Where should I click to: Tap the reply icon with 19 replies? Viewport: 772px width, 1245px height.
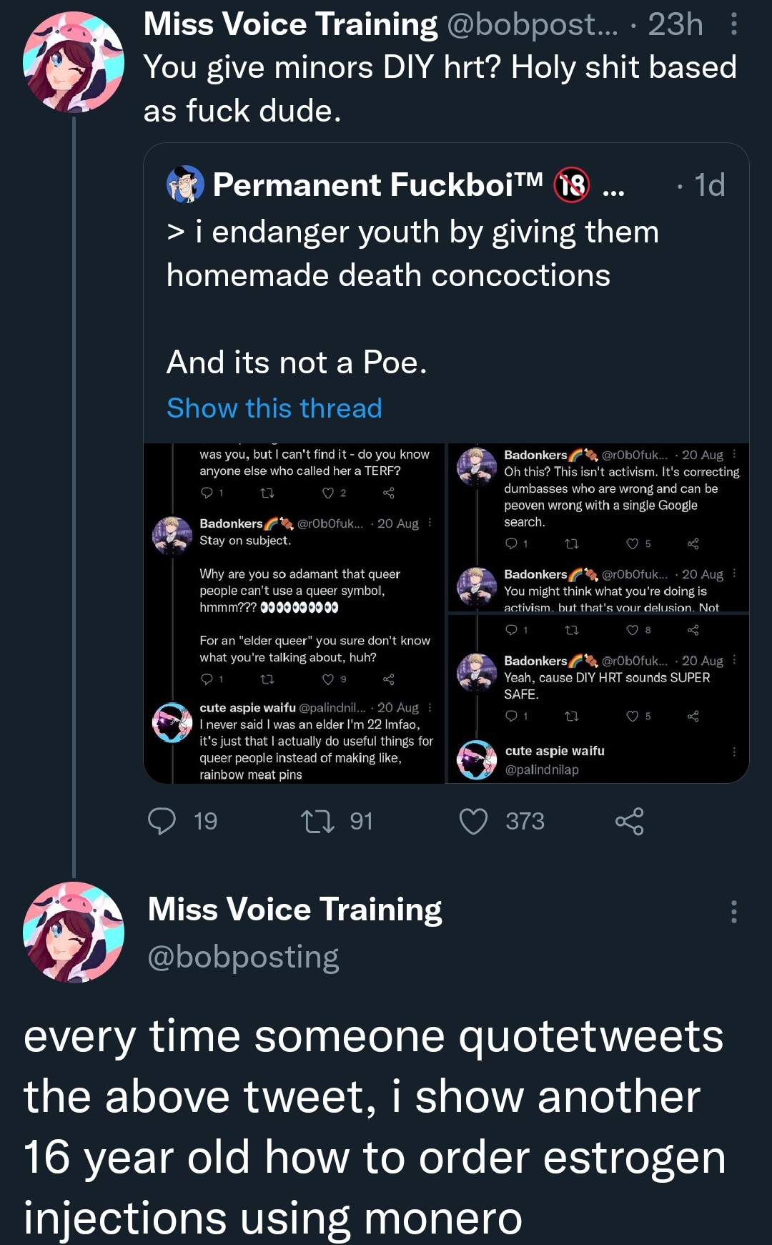click(x=162, y=821)
